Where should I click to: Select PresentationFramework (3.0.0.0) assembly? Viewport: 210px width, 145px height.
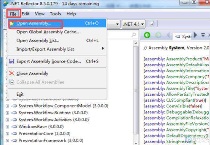(51, 140)
